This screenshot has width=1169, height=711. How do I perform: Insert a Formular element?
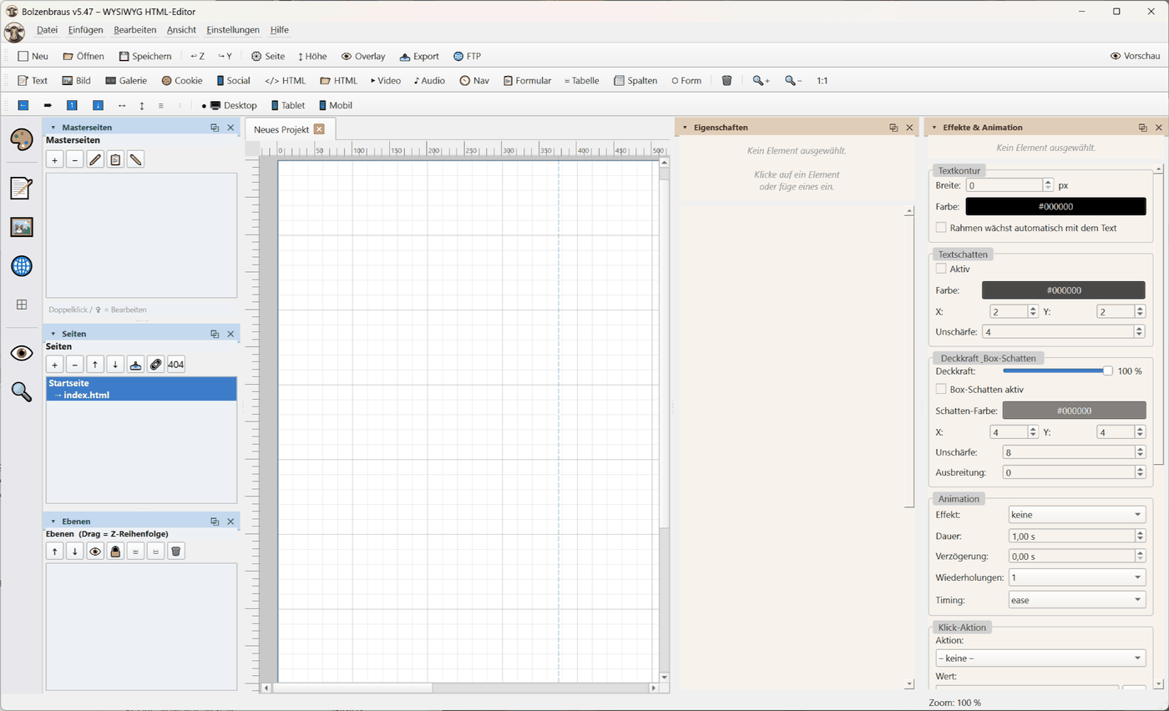pyautogui.click(x=527, y=81)
